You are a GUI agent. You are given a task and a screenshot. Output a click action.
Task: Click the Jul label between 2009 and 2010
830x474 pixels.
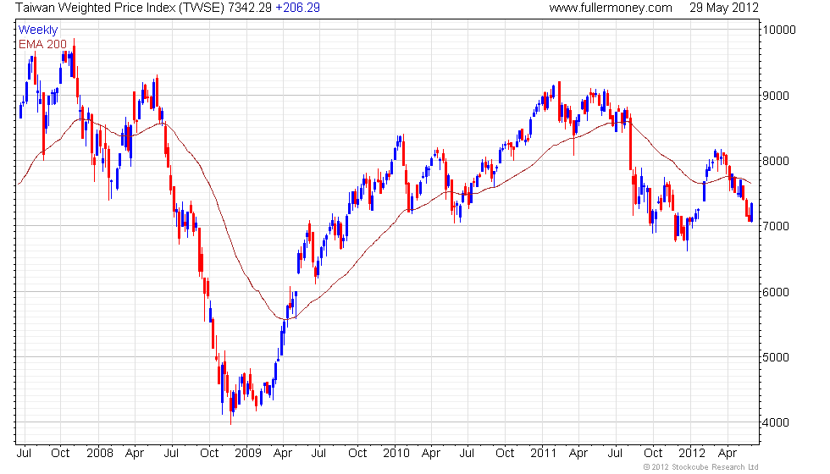318,454
